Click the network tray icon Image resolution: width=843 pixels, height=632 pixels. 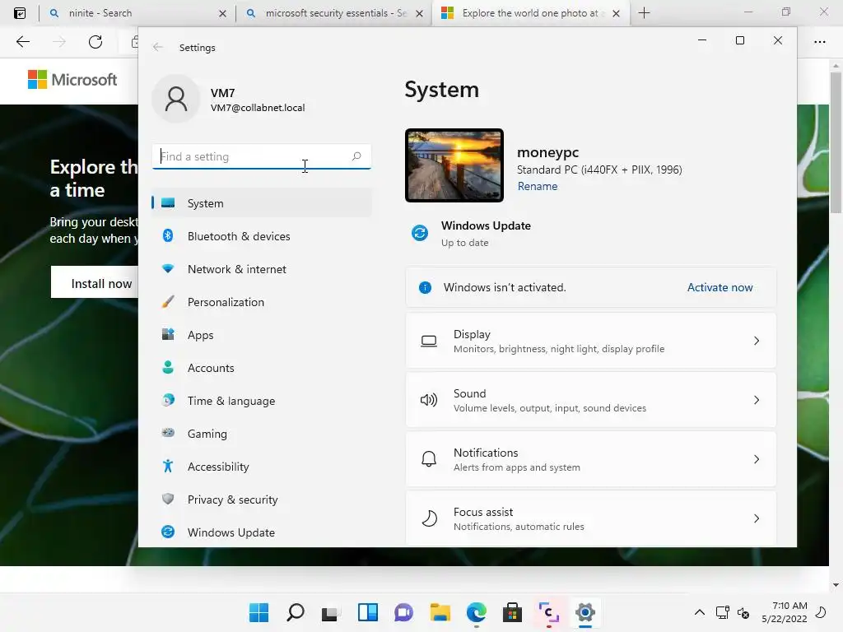723,612
